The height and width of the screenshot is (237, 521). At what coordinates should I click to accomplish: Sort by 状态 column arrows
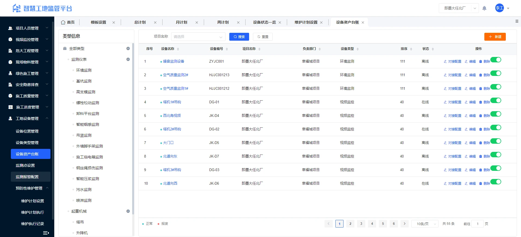tap(433, 49)
